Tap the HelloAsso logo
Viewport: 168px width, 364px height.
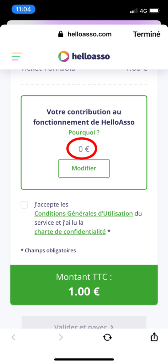(84, 57)
